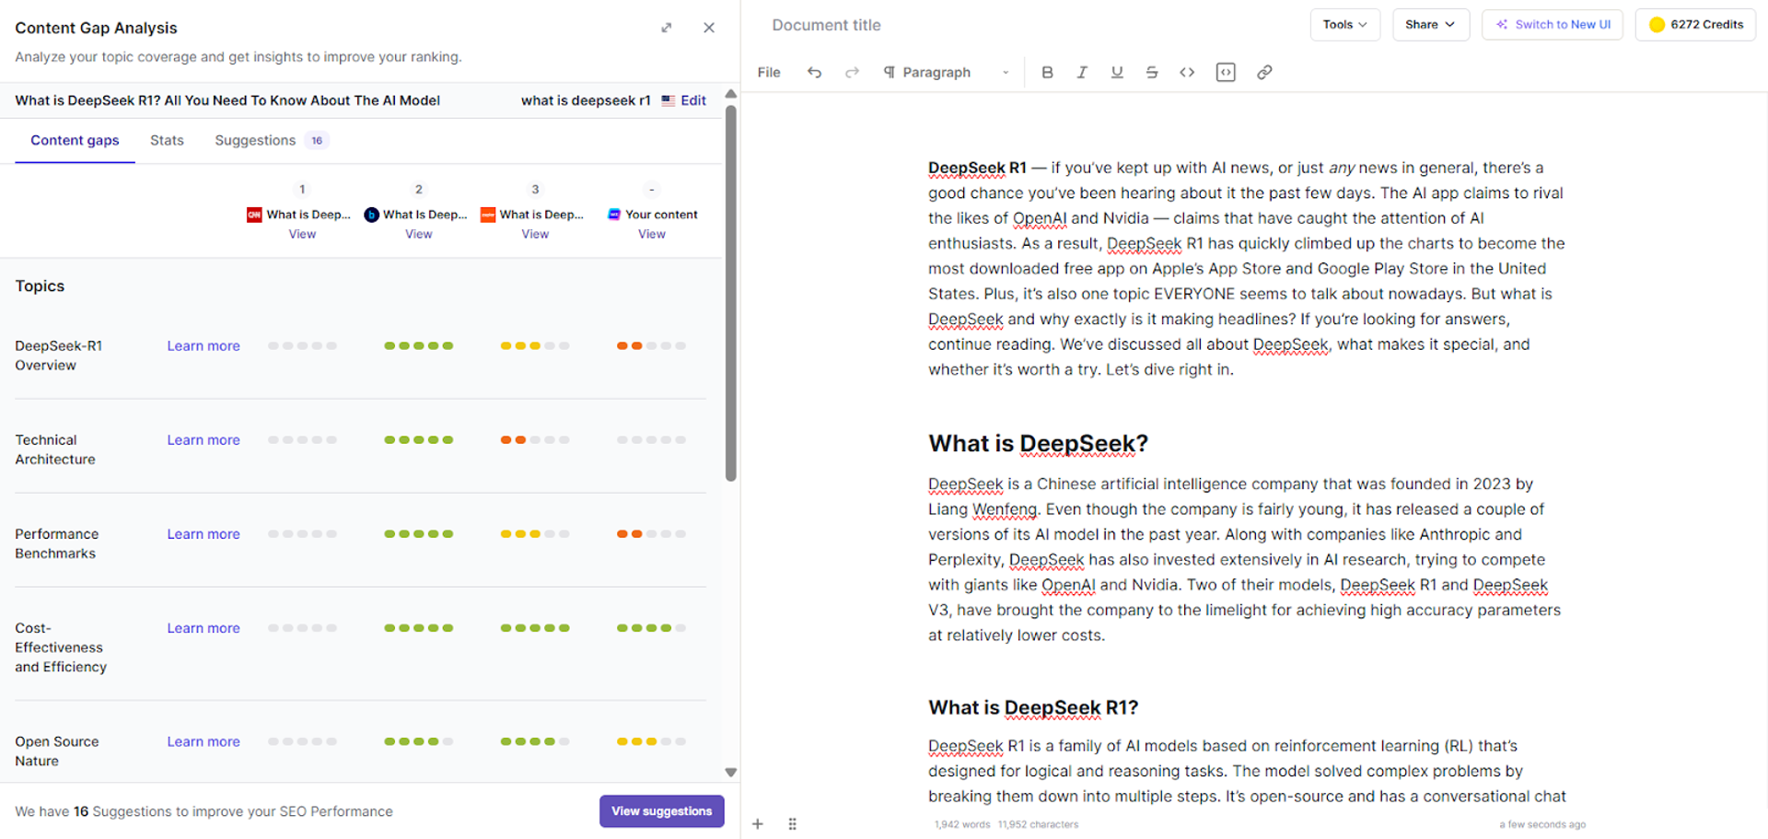This screenshot has width=1768, height=839.
Task: Learn more about Cost-Effectiveness and Efficiency
Action: tap(204, 628)
